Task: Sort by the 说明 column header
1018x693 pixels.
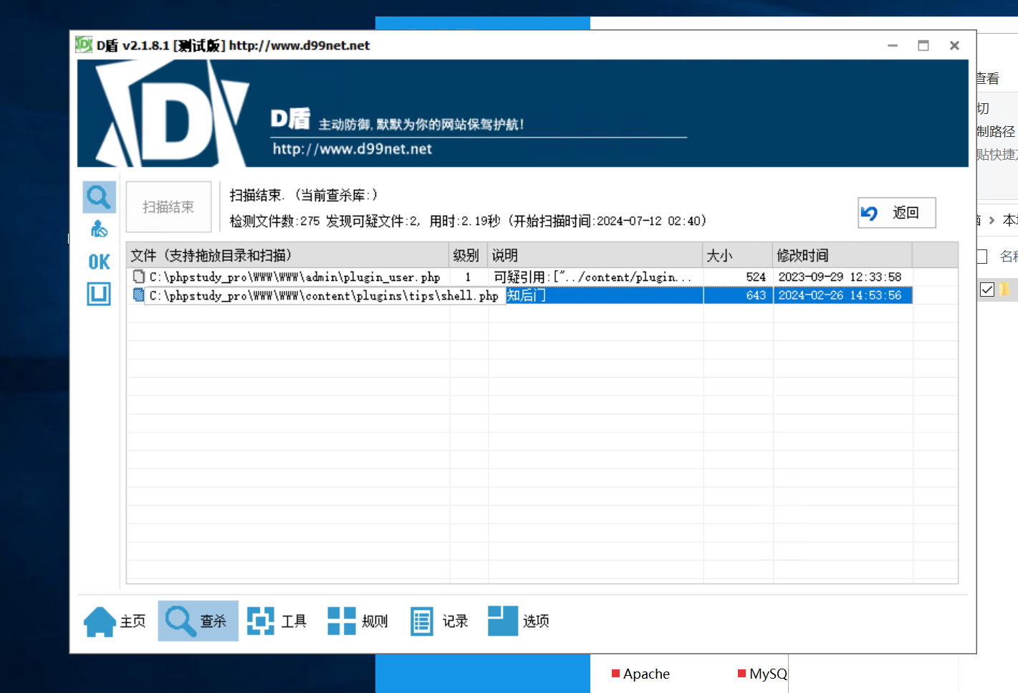Action: (x=595, y=255)
